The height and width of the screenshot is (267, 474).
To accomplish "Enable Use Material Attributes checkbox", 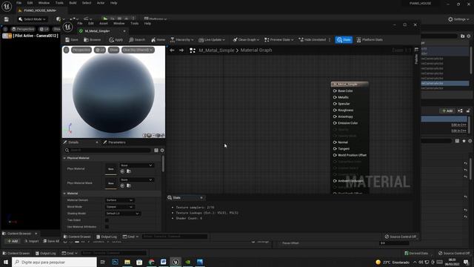I will tap(107, 227).
